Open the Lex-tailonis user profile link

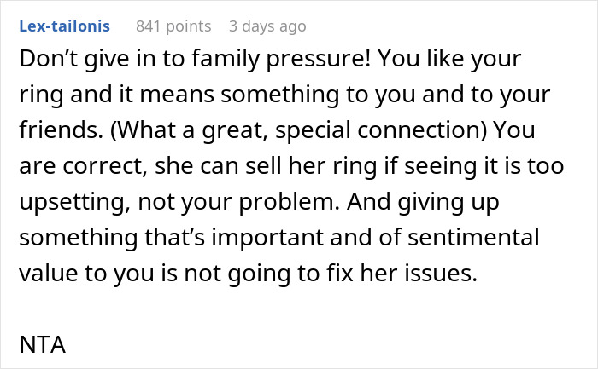69,26
